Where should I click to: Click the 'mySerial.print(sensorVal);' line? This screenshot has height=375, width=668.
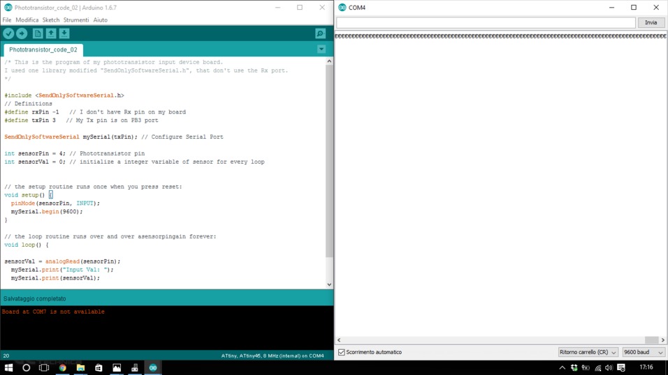[x=55, y=278]
